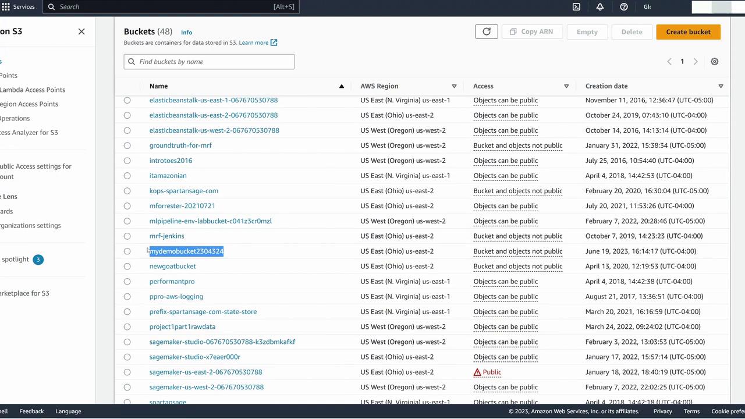745x419 pixels.
Task: Click the Copy ARN button
Action: 531,31
